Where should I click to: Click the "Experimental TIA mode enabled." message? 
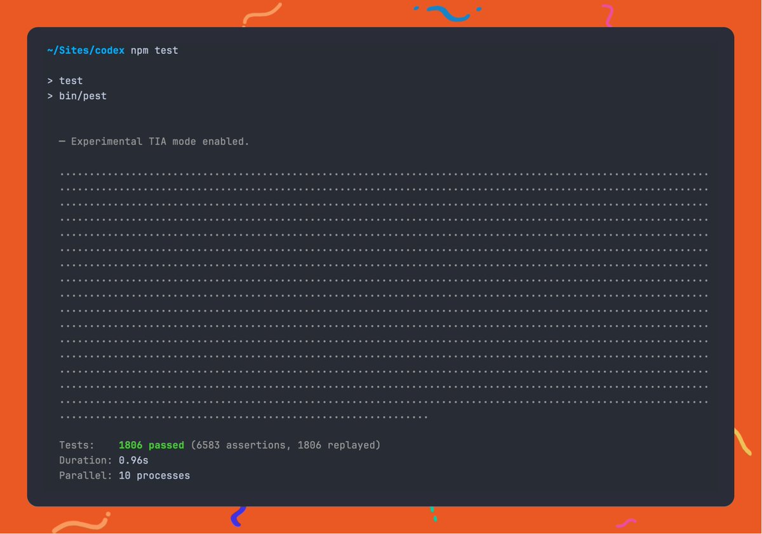160,142
